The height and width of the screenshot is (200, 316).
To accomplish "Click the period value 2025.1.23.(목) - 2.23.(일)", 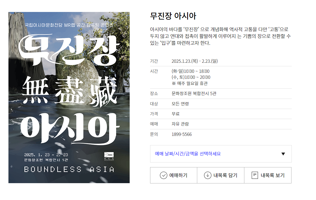I will click(x=195, y=61).
